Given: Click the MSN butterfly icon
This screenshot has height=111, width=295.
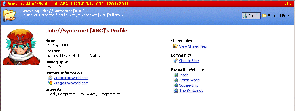Looking at the screenshot, I should [x=50, y=83].
